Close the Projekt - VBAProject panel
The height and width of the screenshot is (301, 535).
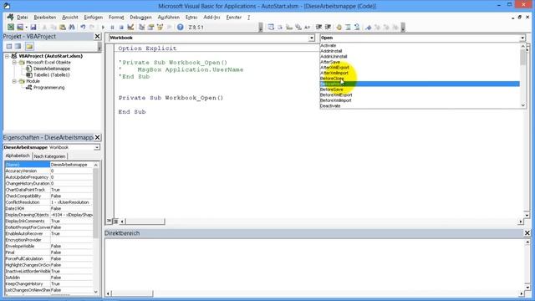97,36
